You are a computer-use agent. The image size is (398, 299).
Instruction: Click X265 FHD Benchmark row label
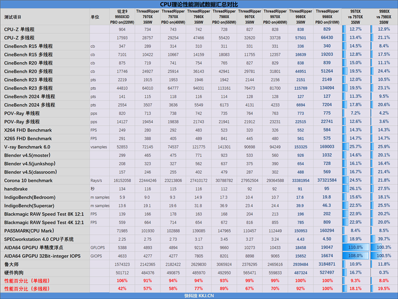[x=28, y=139]
